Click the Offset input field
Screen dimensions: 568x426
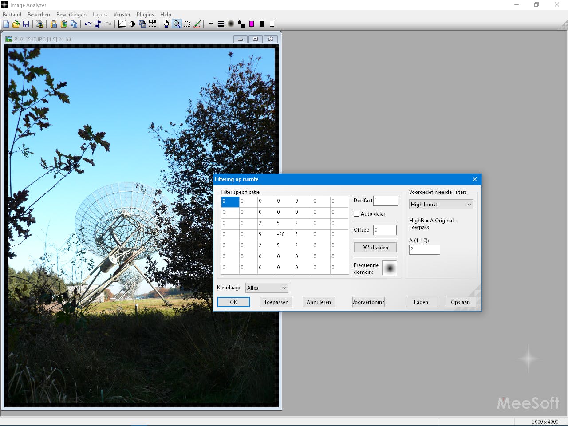(385, 230)
